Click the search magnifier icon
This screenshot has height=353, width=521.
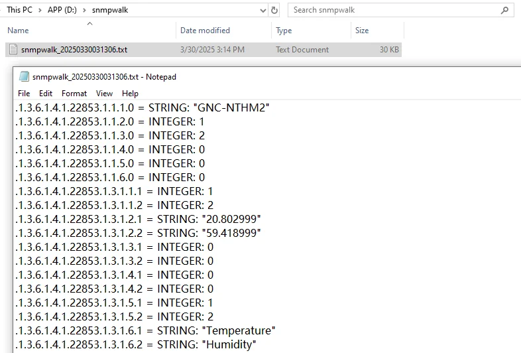[x=504, y=11]
